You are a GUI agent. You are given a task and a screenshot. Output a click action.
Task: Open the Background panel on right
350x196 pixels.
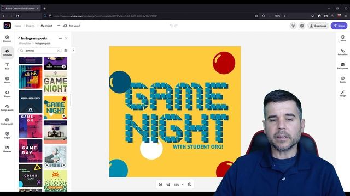pos(343,66)
